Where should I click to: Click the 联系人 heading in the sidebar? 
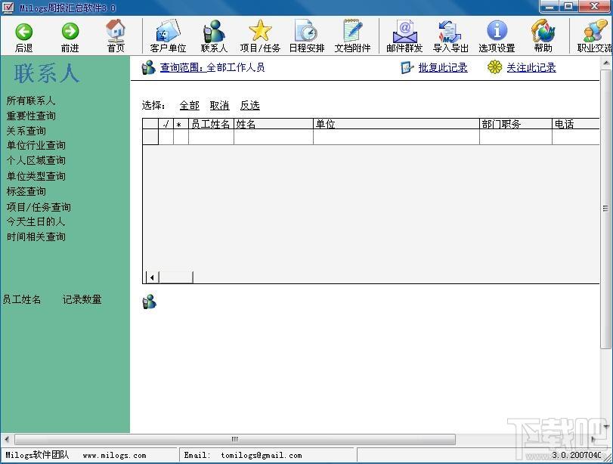pos(47,73)
